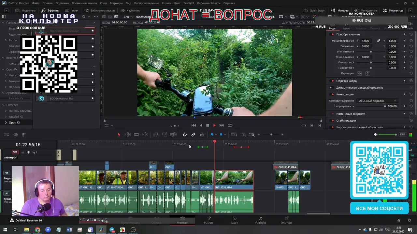Toggle Loop playback in the viewer

tap(230, 125)
